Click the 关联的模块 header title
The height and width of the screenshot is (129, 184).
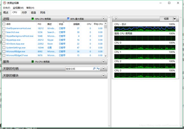click(11, 75)
